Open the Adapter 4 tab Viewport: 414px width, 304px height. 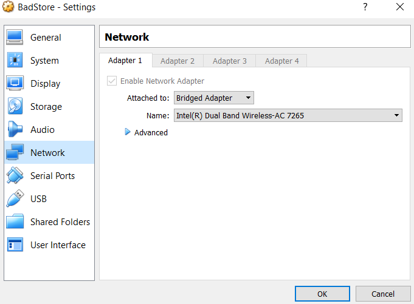pos(281,61)
